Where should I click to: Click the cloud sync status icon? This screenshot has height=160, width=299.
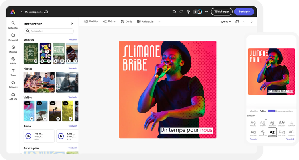(46, 12)
